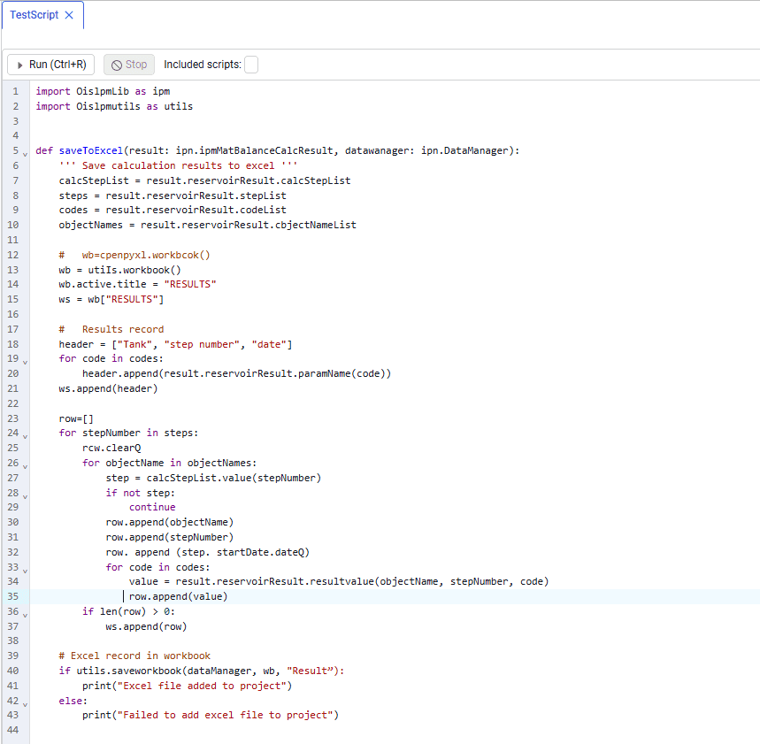760x744 pixels.
Task: Click the 'ws.append(header)' line
Action: click(x=108, y=388)
